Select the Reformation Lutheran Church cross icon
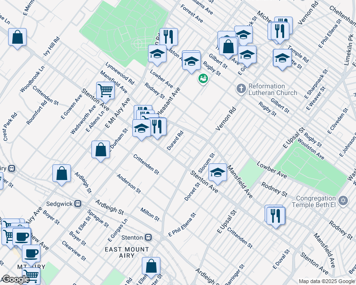Viewport: 356px width, 285px height. [x=241, y=88]
